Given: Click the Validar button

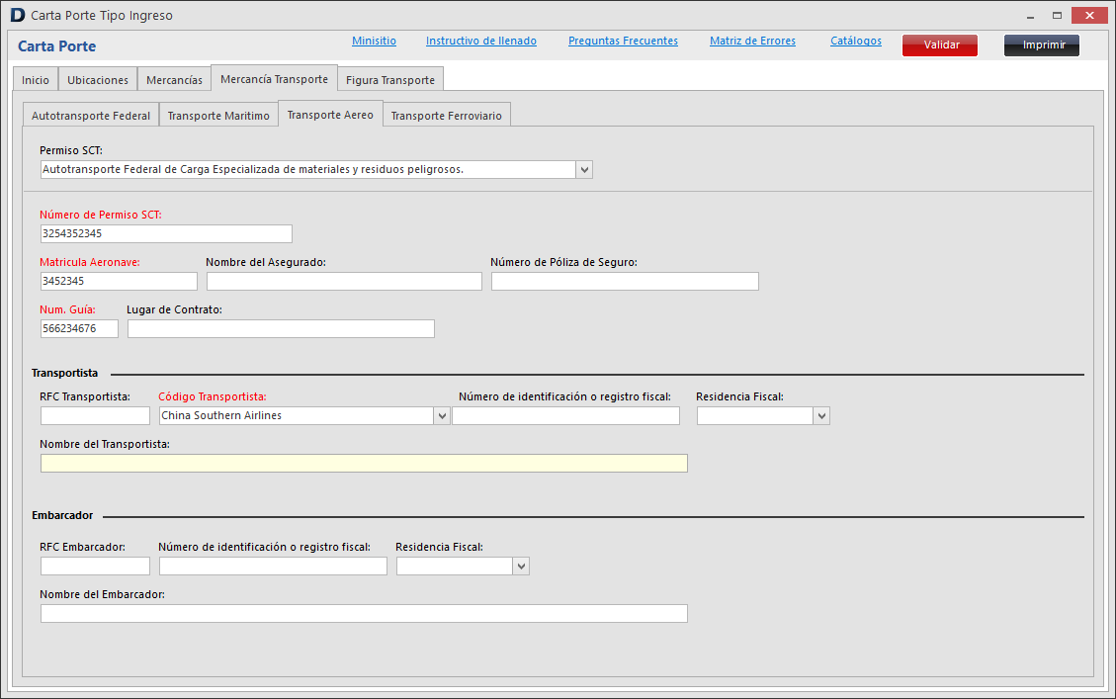Looking at the screenshot, I should pyautogui.click(x=939, y=45).
